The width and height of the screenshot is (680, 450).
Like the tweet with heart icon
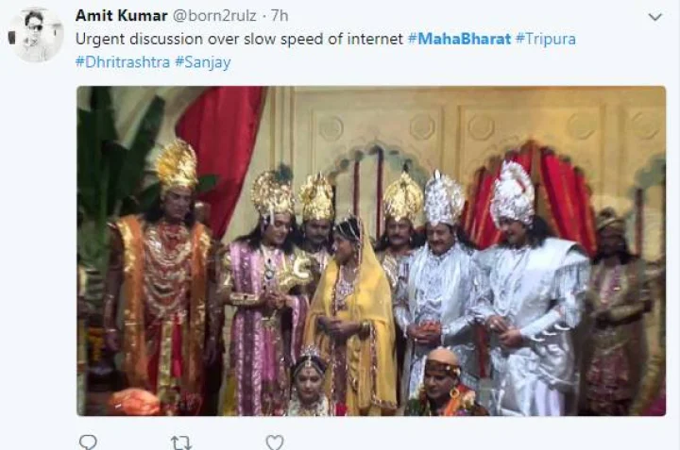point(275,442)
